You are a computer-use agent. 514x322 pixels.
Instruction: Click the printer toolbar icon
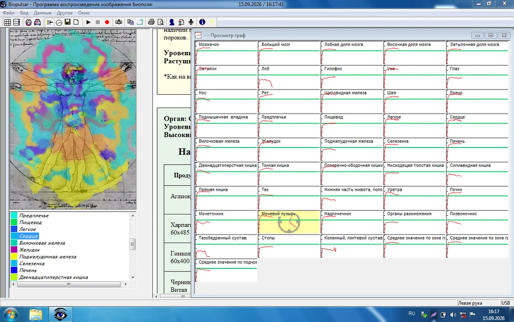(x=151, y=22)
